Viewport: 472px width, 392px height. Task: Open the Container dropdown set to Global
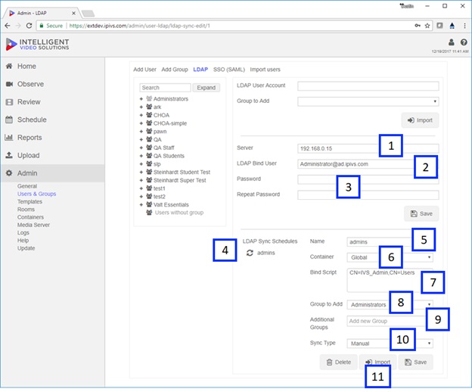390,257
